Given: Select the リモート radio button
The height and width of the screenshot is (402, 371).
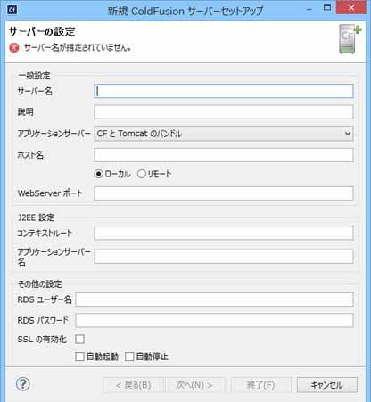Looking at the screenshot, I should (x=142, y=174).
